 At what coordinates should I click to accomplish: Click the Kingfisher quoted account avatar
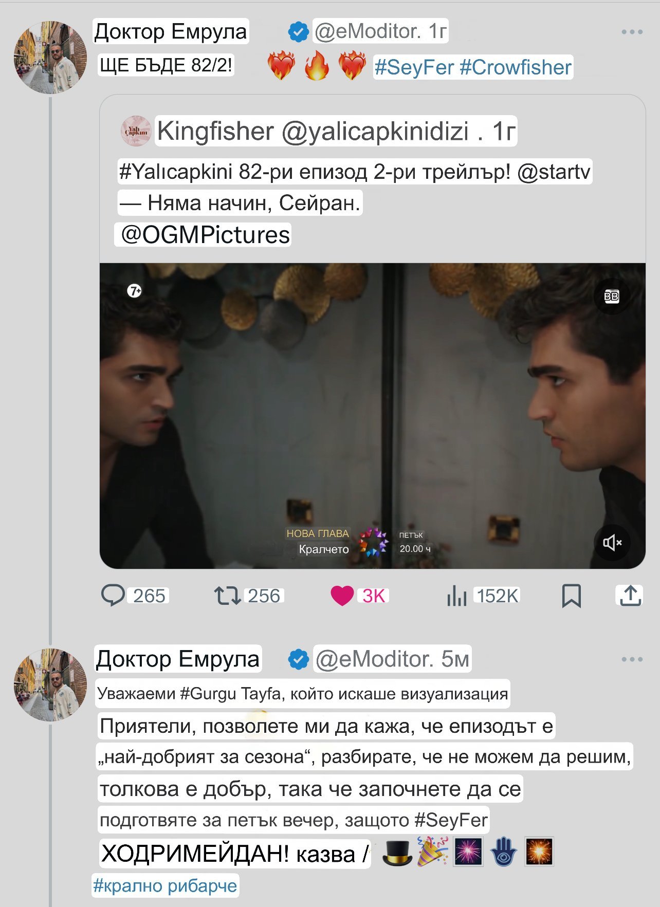point(136,131)
